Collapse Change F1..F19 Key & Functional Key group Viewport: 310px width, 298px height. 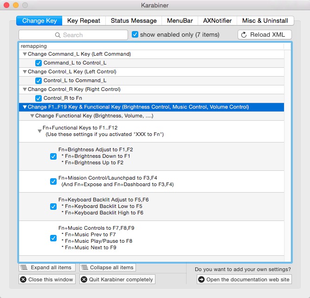tap(25, 107)
